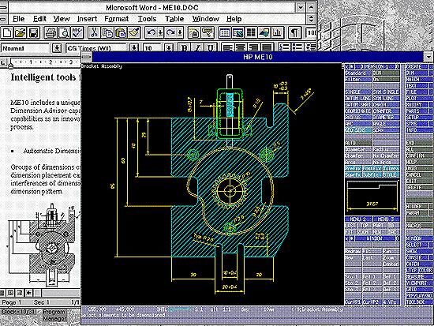Open the Drawing shapes icon
434x326 pixels.
tap(264, 33)
